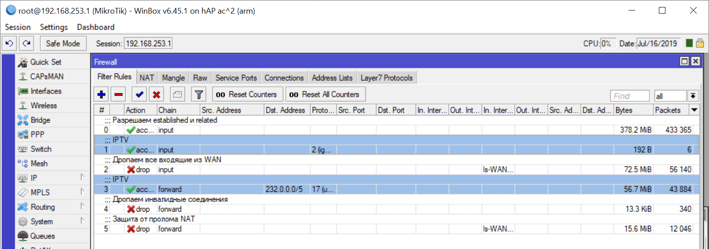Add a new firewall rule with plus icon
The width and height of the screenshot is (709, 249).
[102, 94]
